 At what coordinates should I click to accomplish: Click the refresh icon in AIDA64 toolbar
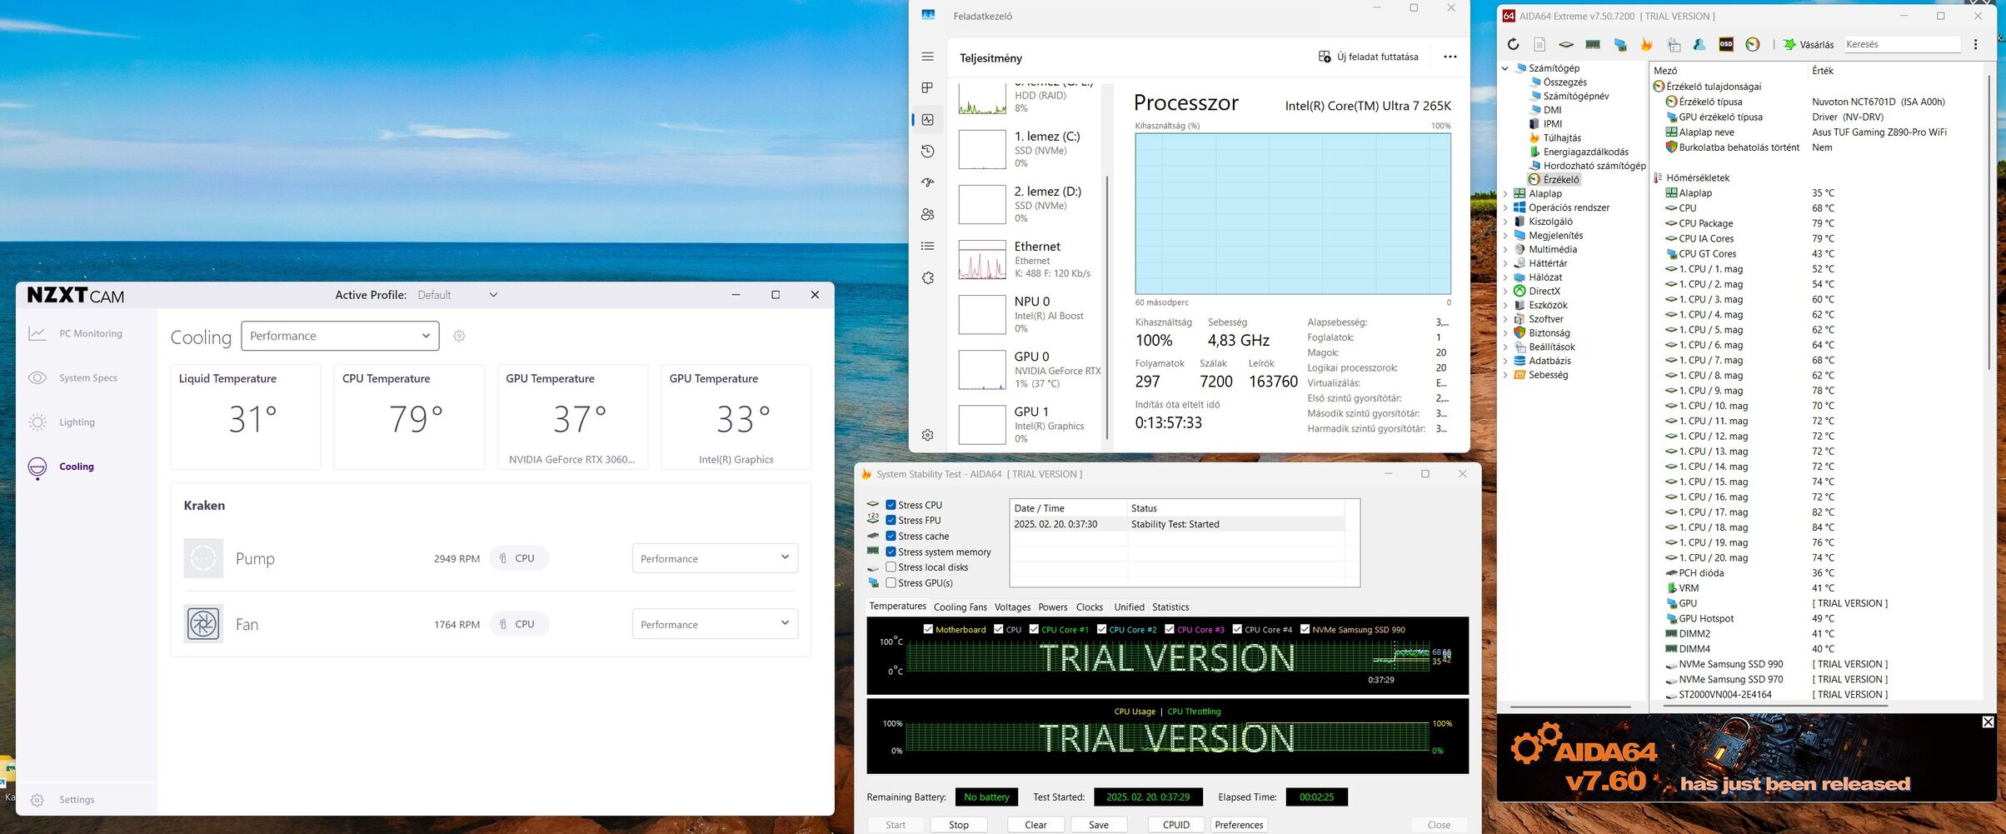click(1513, 44)
